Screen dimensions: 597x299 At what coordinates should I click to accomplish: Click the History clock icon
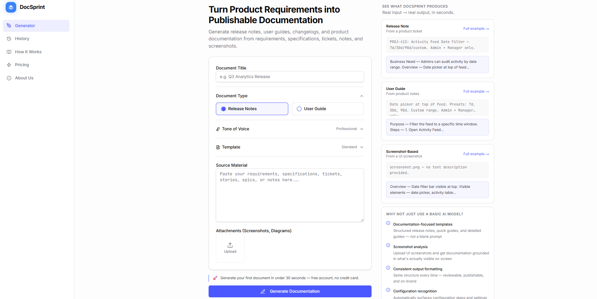pos(9,39)
